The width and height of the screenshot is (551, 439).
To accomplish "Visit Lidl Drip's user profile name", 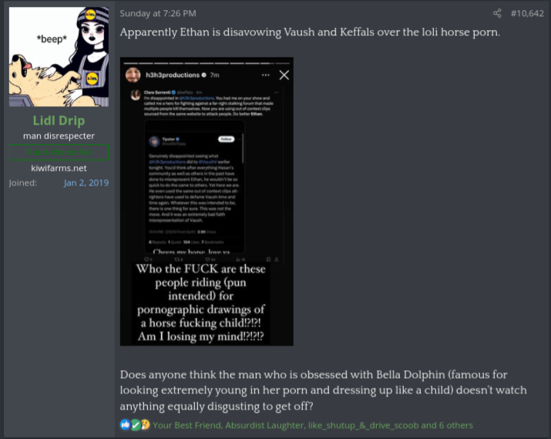I will click(x=59, y=120).
